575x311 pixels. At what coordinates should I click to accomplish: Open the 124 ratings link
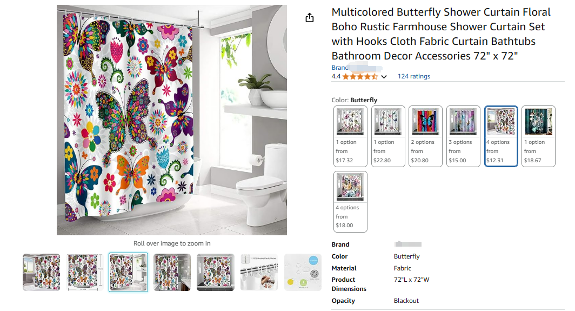[x=413, y=76]
